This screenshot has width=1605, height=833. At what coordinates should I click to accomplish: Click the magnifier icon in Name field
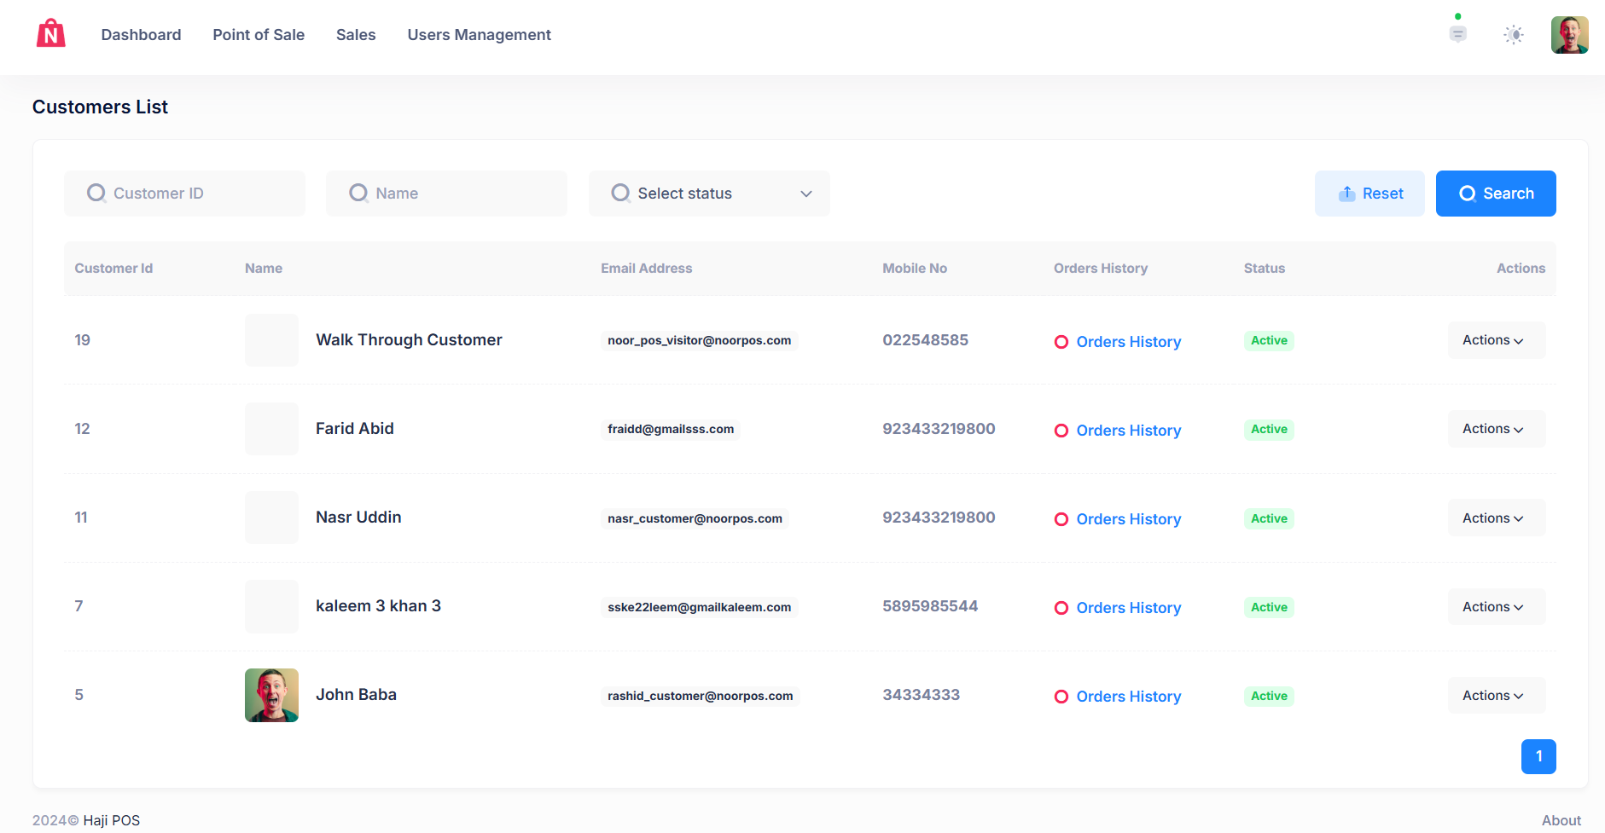(x=358, y=194)
